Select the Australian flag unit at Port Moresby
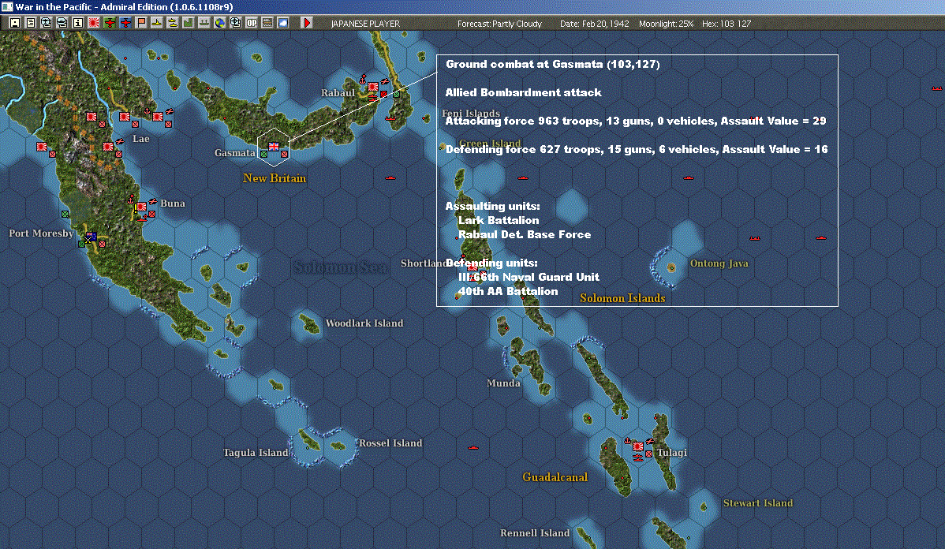This screenshot has height=549, width=945. click(92, 236)
